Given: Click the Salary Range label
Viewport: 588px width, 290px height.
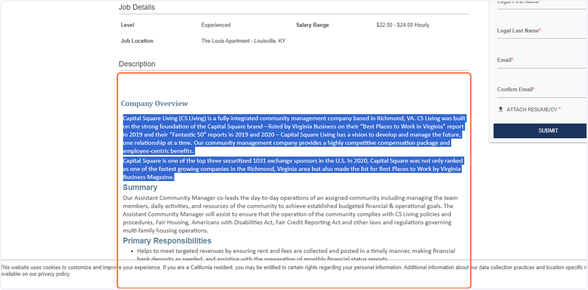Looking at the screenshot, I should [x=313, y=25].
